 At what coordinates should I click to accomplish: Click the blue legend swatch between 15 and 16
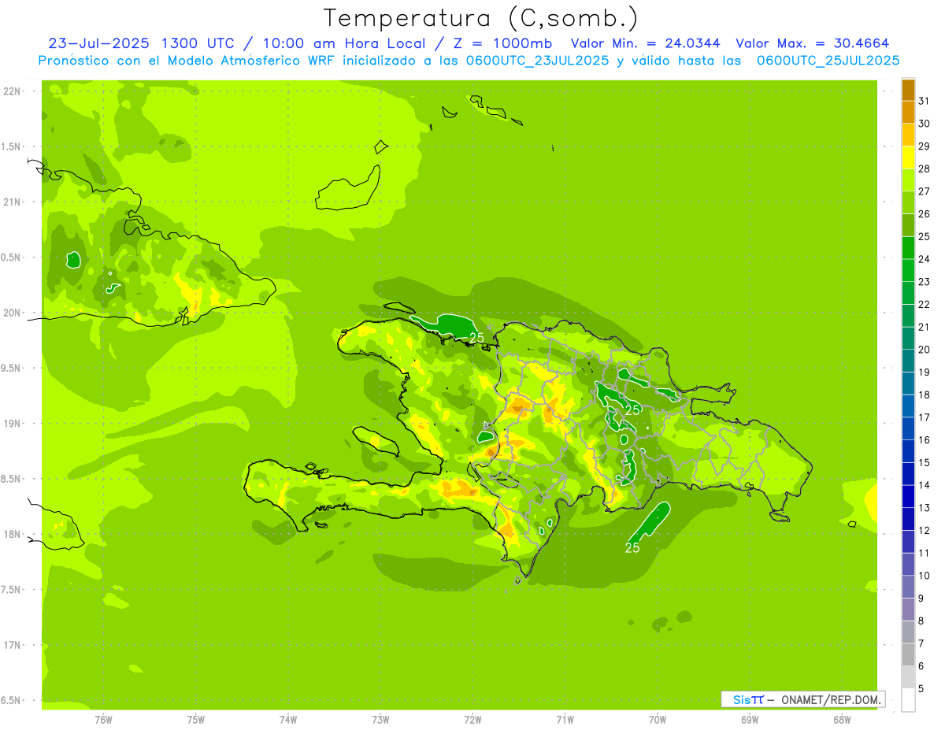coord(908,451)
